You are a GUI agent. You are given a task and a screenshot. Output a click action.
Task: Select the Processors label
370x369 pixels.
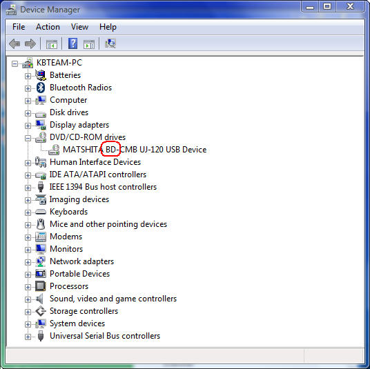click(69, 286)
